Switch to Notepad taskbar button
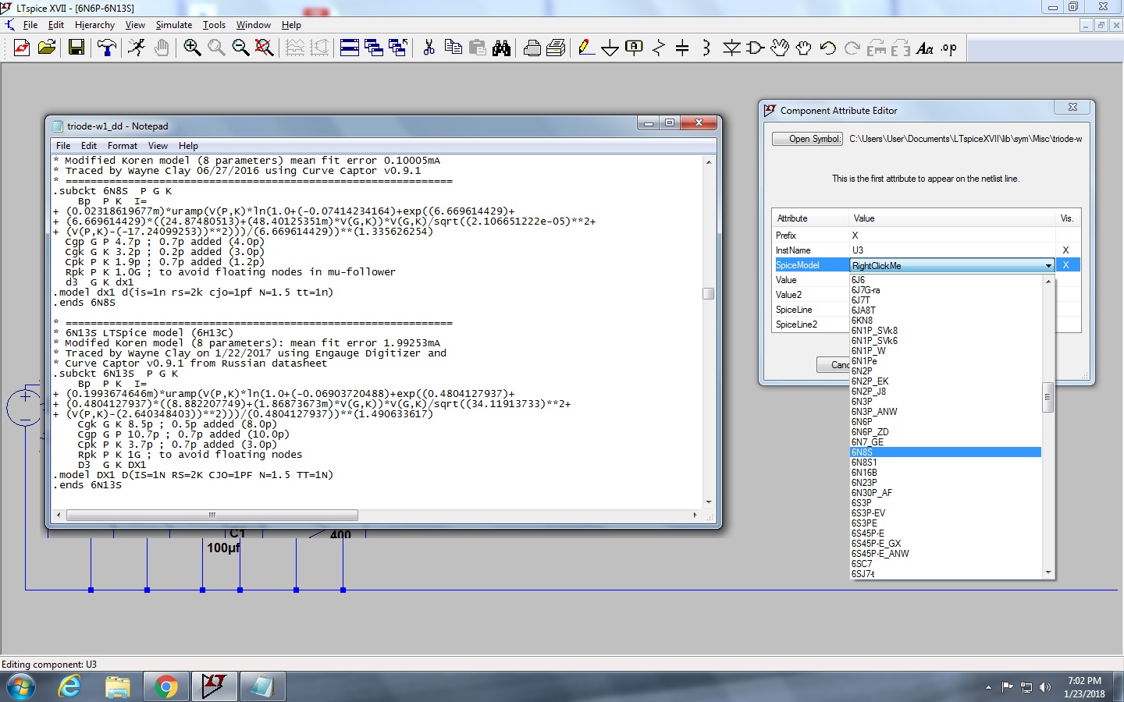1124x702 pixels. click(261, 687)
